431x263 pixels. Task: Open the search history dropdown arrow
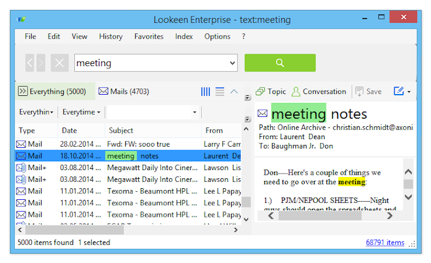tap(232, 63)
